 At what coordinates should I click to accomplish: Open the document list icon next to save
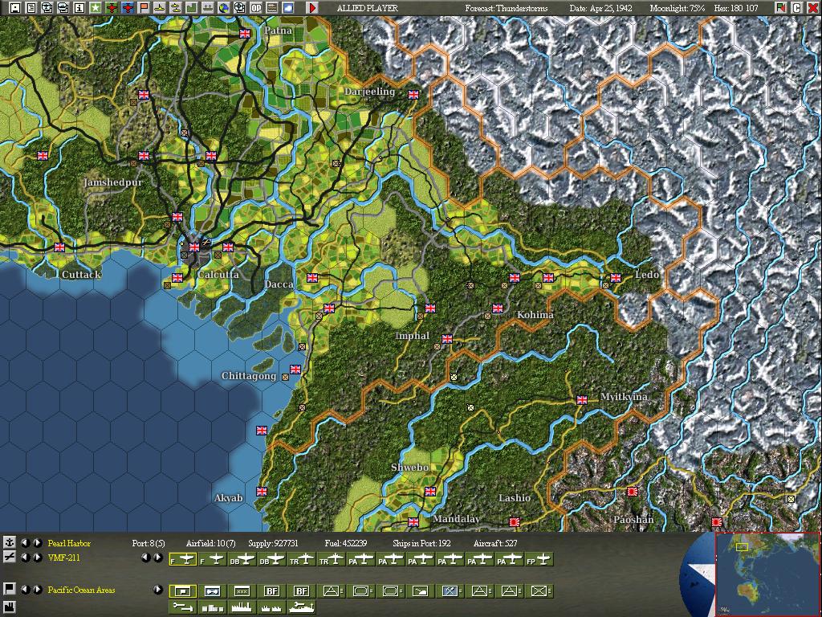click(x=31, y=8)
